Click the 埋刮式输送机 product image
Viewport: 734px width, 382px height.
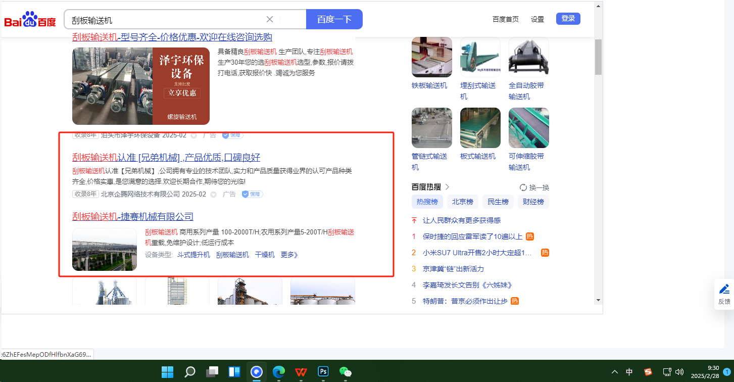pos(480,57)
